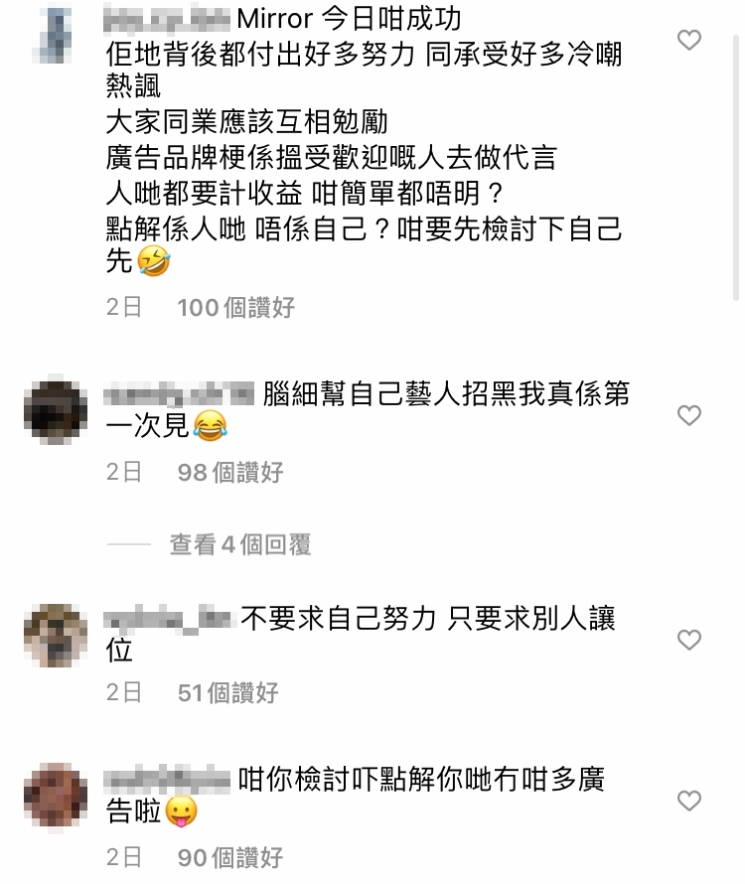Viewport: 745px width, 884px height.
Task: Like the 不要求自己努力 comment
Action: pyautogui.click(x=688, y=640)
